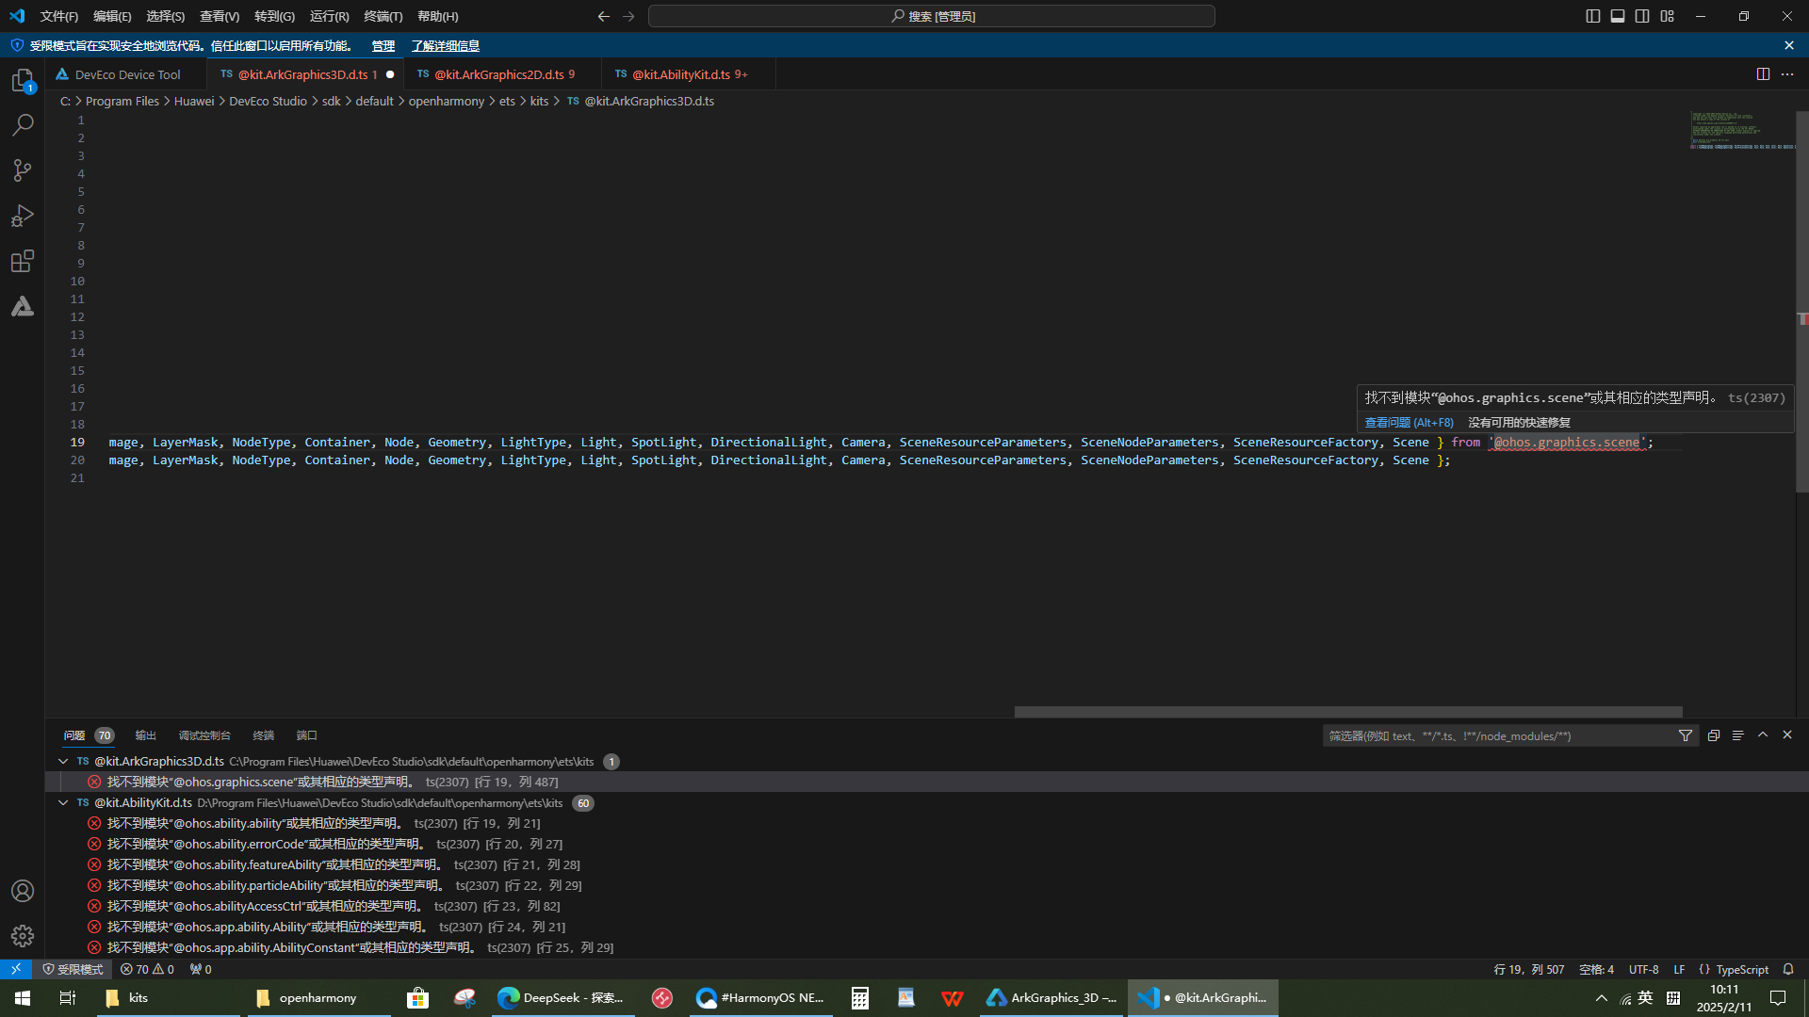1809x1017 pixels.
Task: Toggle the secondary sidebar layout button
Action: click(x=1642, y=16)
